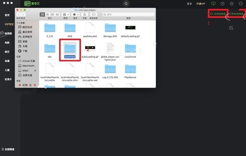
Task: Switch Finder to list view
Action: (x=47, y=15)
